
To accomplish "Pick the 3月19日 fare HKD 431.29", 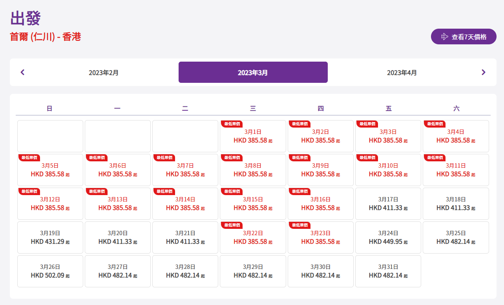I will 50,238.
